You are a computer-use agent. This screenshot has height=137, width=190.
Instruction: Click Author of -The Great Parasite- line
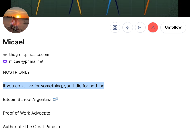click(33, 127)
